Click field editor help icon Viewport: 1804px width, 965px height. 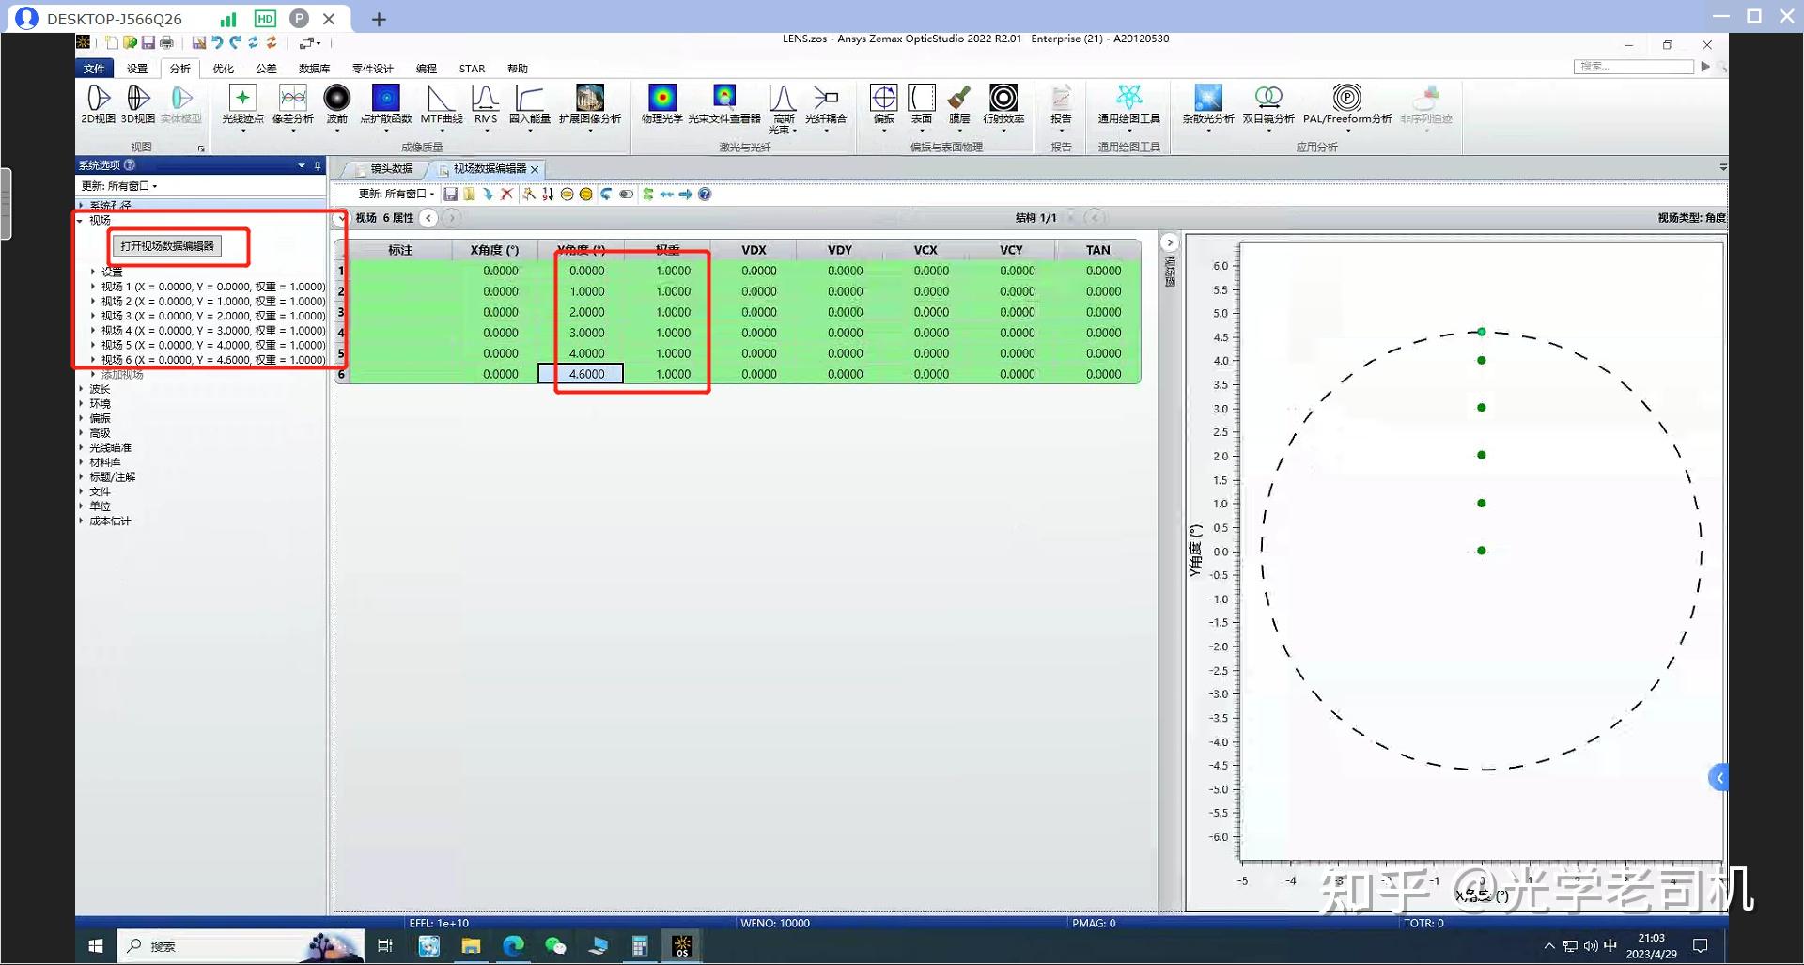[705, 195]
